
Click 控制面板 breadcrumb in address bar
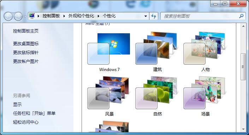[51, 16]
